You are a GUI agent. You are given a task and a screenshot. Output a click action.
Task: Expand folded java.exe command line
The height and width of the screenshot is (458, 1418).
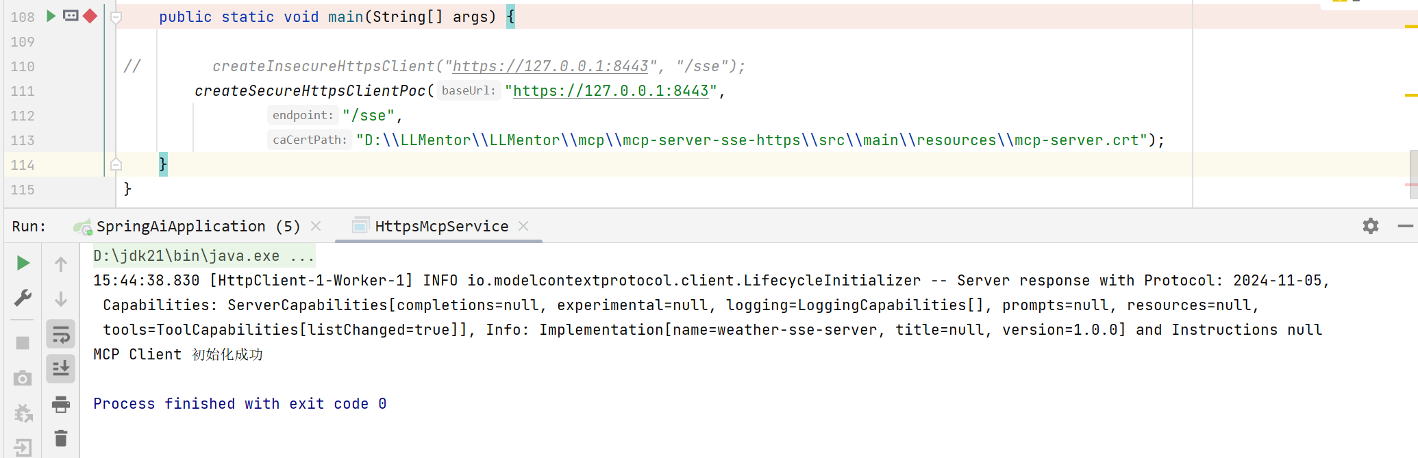pos(302,256)
